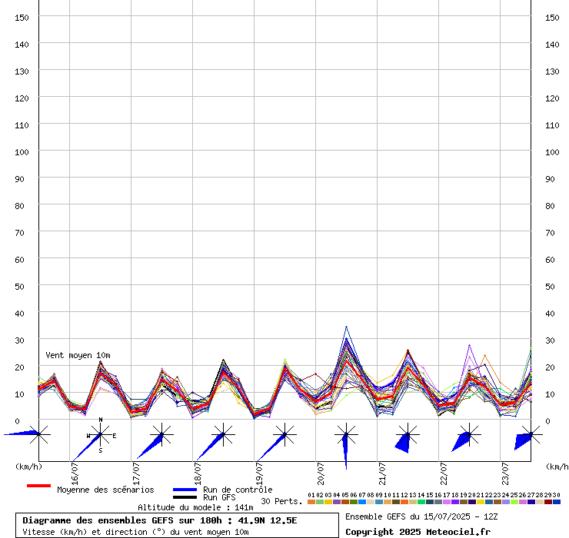Select perturbation 09 steel blue swatch
Image resolution: width=569 pixels, height=538 pixels.
[x=379, y=502]
